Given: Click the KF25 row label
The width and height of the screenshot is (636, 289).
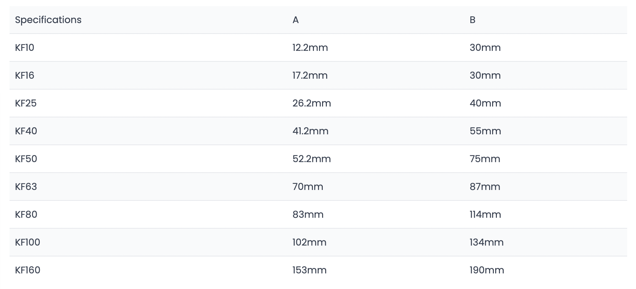Looking at the screenshot, I should click(26, 103).
